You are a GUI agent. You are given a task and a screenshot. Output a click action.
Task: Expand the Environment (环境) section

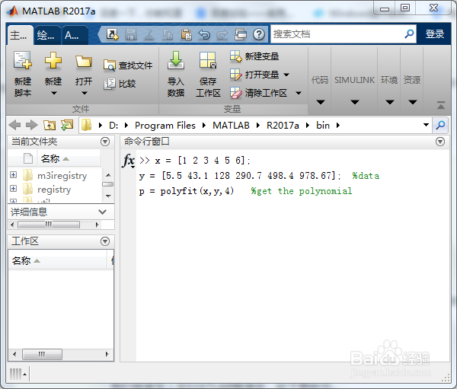pos(389,102)
